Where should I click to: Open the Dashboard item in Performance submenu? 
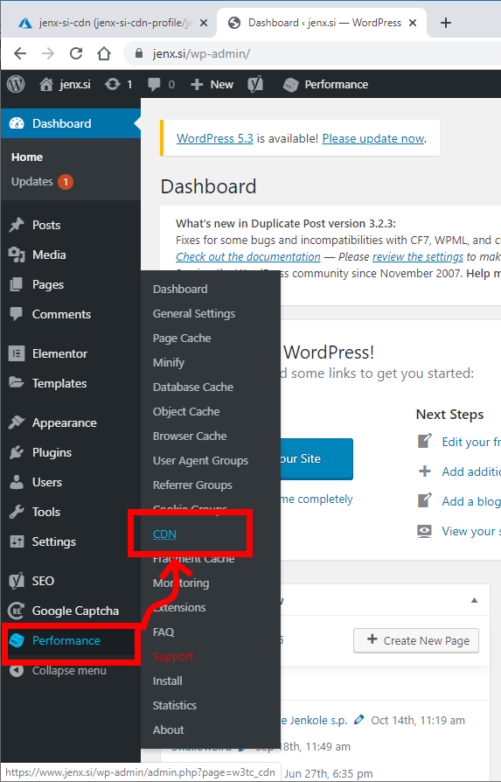(x=180, y=290)
